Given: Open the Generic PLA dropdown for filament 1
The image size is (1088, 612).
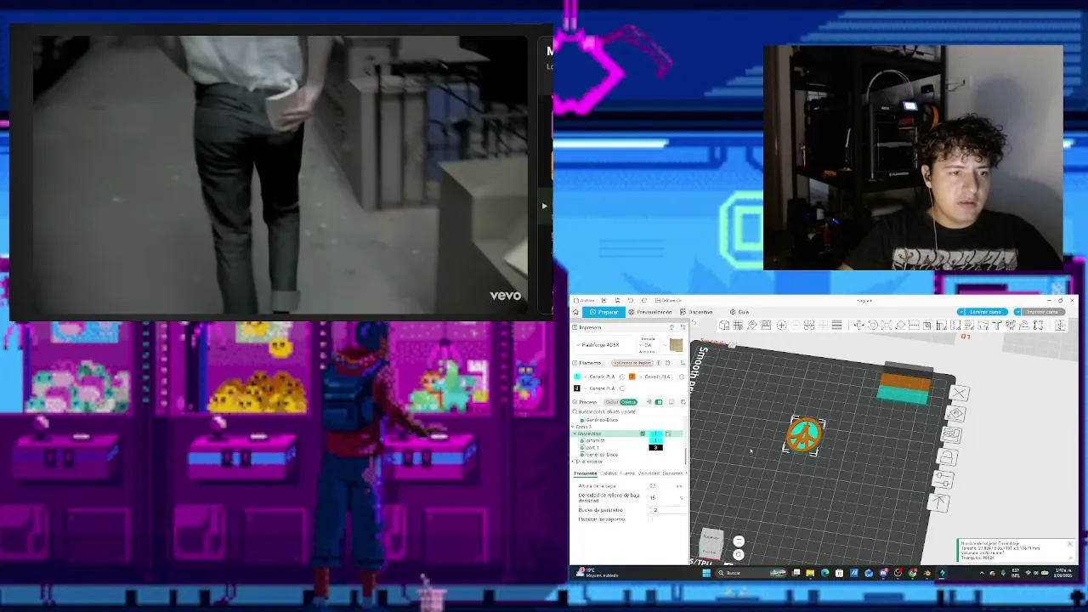Looking at the screenshot, I should click(602, 377).
